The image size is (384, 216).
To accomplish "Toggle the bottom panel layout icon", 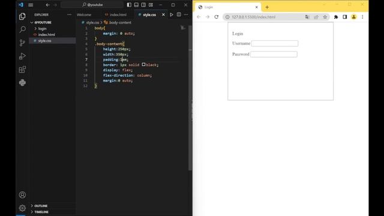I will pyautogui.click(x=136, y=5).
